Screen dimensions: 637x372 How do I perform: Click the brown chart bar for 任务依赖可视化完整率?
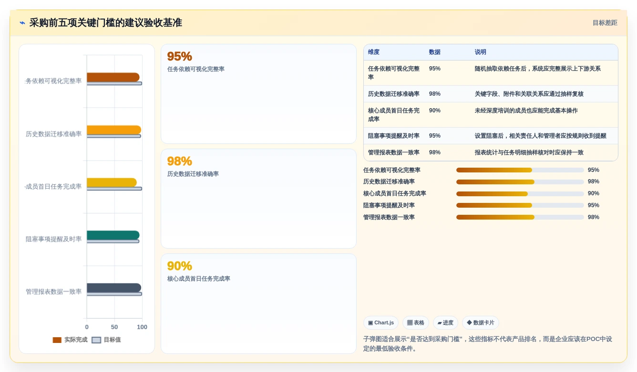point(113,77)
